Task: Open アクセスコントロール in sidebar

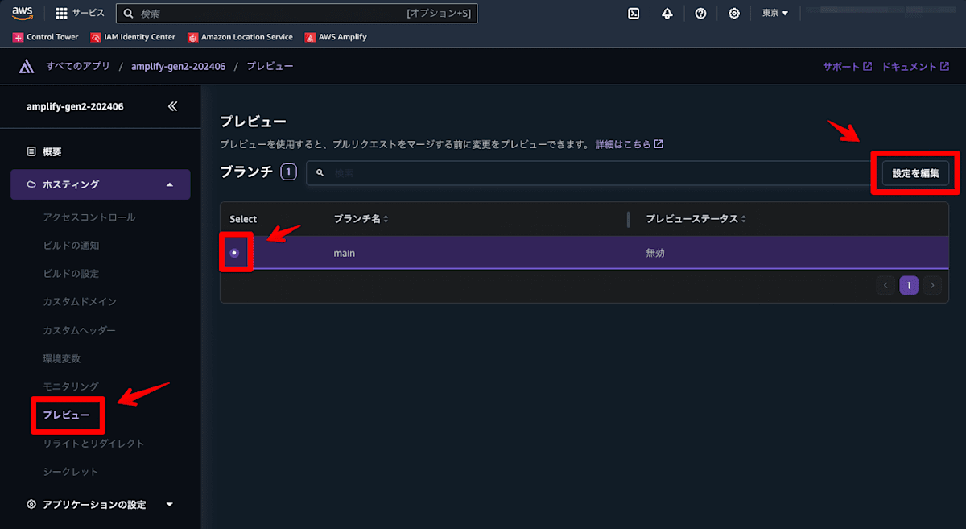Action: pyautogui.click(x=89, y=217)
